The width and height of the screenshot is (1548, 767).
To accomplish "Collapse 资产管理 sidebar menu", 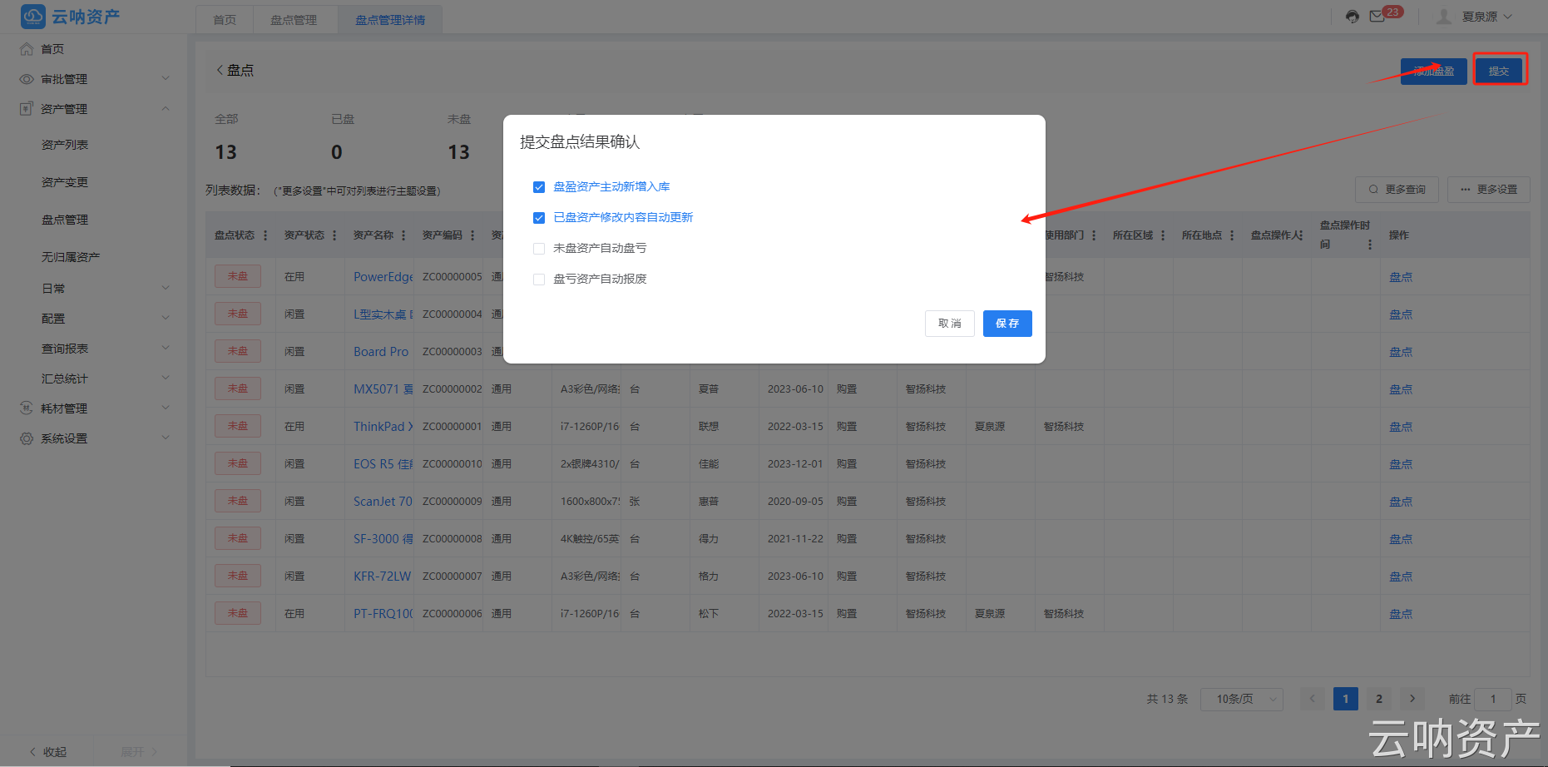I will coord(166,109).
